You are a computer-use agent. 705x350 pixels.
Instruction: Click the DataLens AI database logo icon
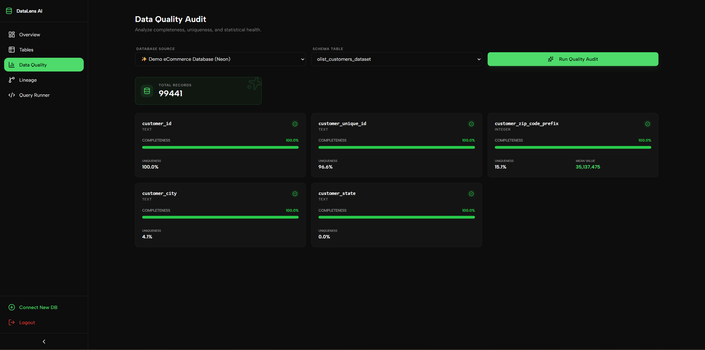[x=9, y=11]
